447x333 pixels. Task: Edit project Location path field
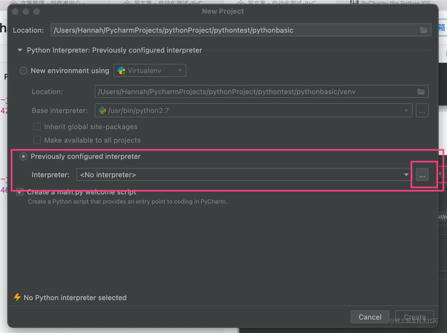(x=241, y=30)
